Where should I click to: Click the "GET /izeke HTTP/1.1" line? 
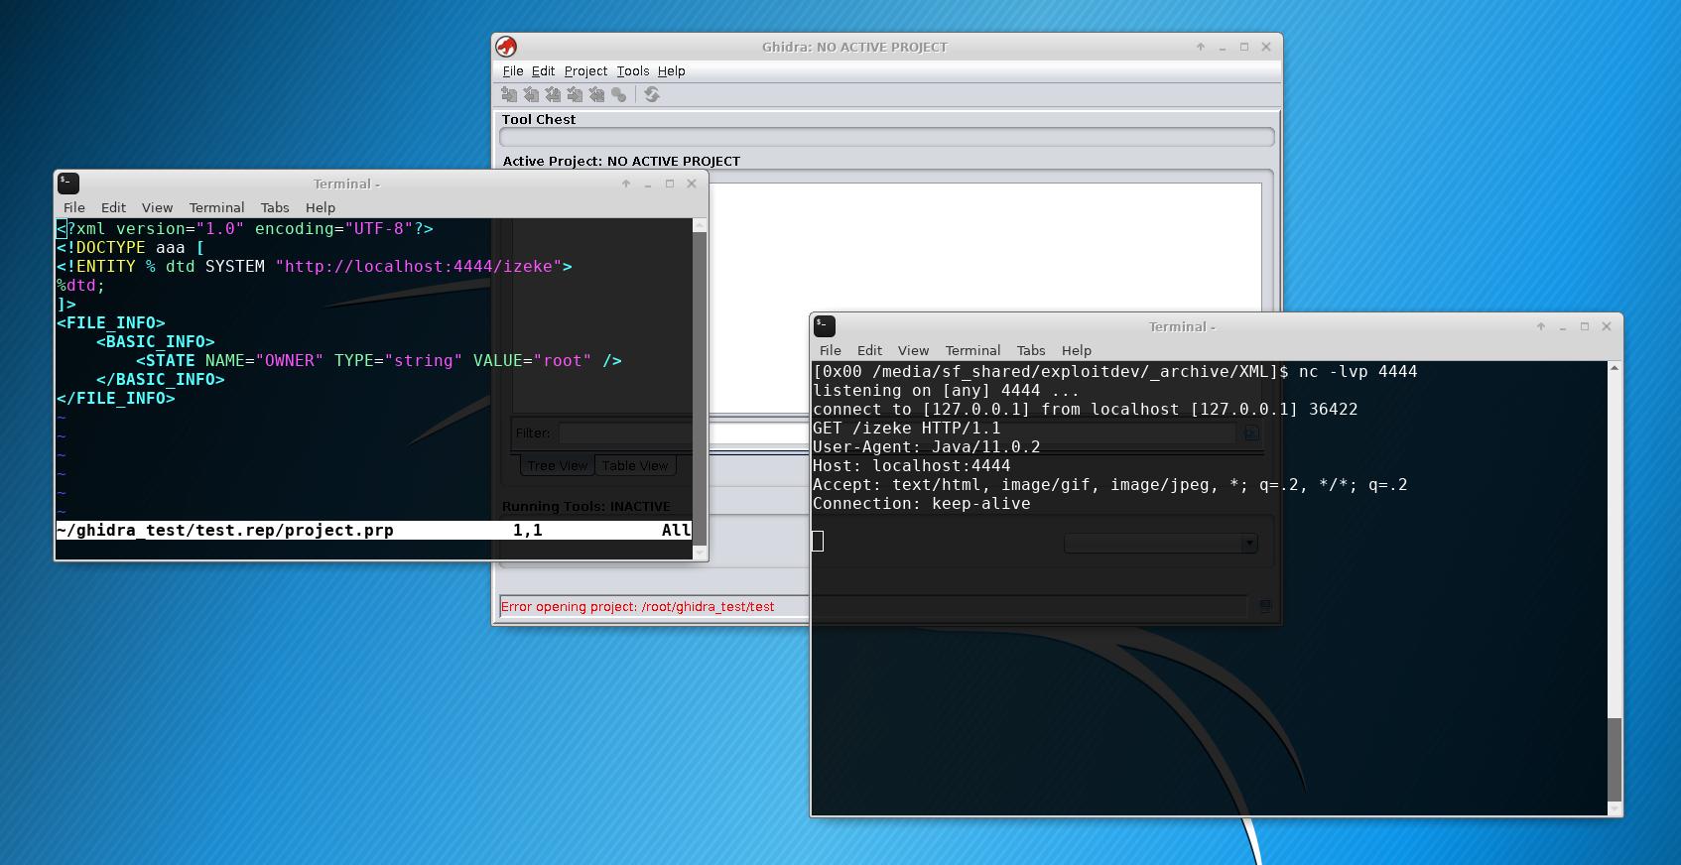click(907, 428)
